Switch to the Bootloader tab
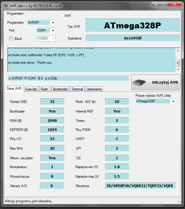The image size is (185, 209). tap(60, 89)
